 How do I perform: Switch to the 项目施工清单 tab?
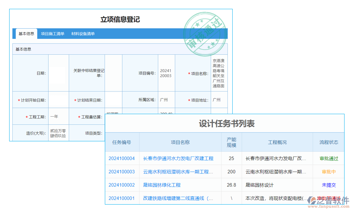point(52,34)
